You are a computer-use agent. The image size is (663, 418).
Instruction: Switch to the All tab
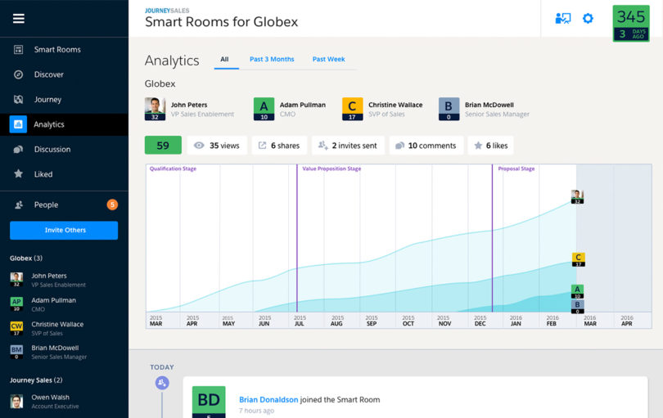pos(224,59)
